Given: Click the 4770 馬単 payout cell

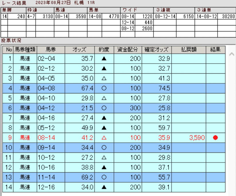Looking at the screenshot, I should click(111, 16).
